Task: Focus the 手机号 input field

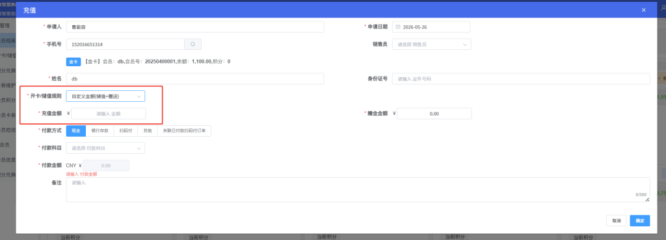Action: pyautogui.click(x=126, y=44)
